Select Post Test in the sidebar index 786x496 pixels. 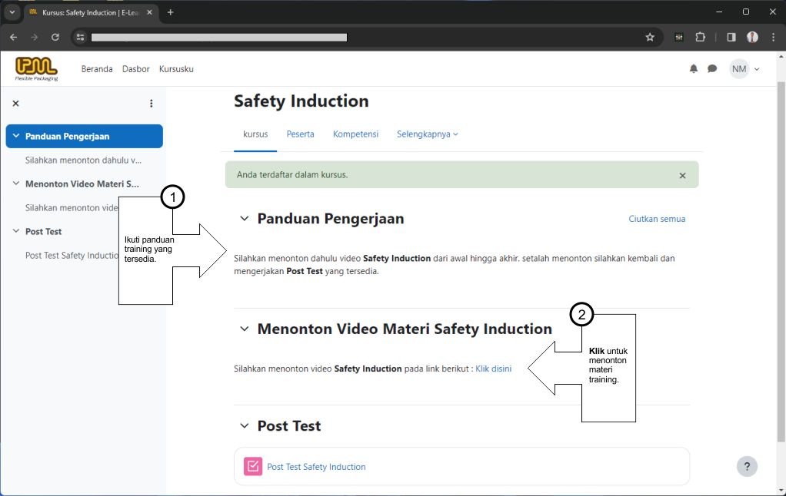pos(43,232)
